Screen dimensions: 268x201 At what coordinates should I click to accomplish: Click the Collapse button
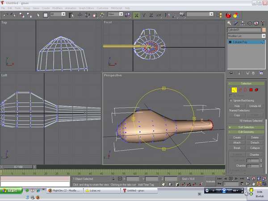[255, 148]
